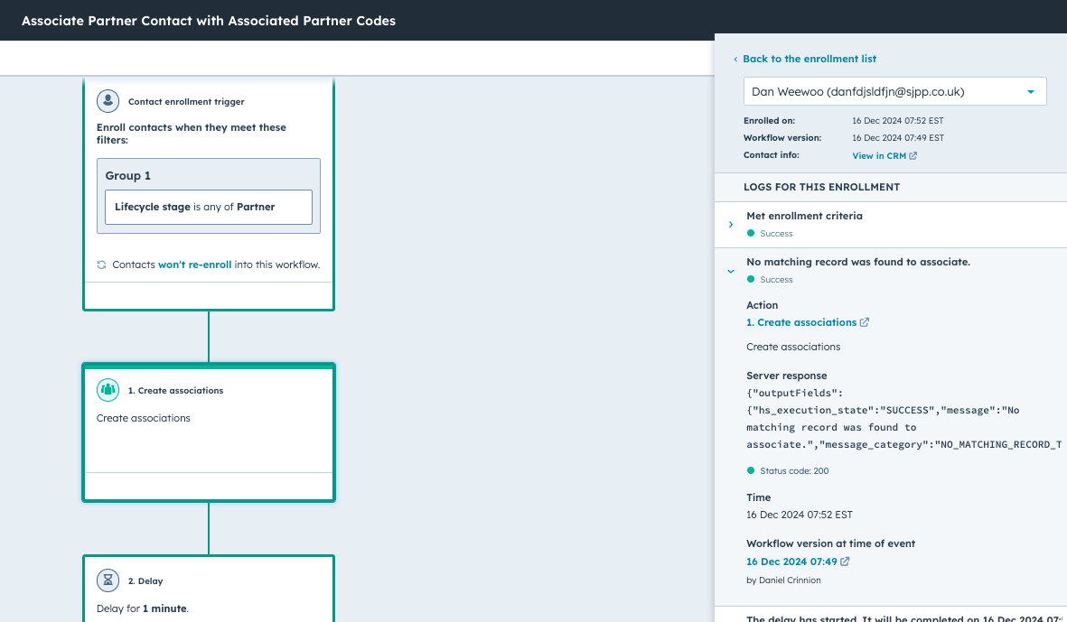Image resolution: width=1067 pixels, height=622 pixels.
Task: Select the contact enrollment trigger icon
Action: pos(108,100)
